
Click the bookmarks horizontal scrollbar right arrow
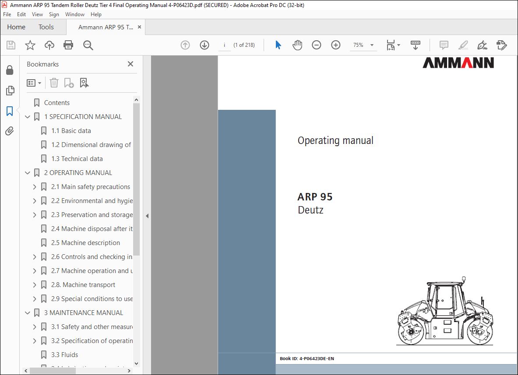click(129, 371)
